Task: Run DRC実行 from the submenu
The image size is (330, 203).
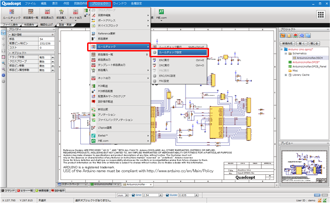Action: point(179,65)
